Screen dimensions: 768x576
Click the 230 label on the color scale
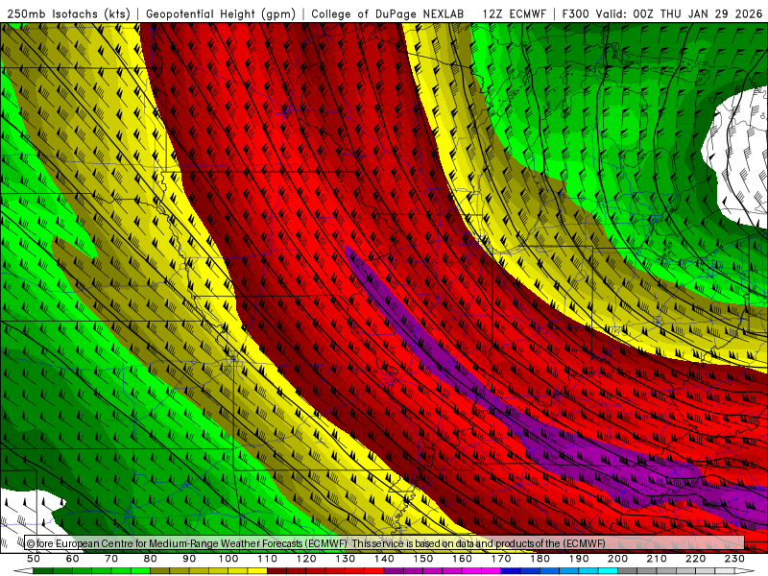tap(734, 559)
